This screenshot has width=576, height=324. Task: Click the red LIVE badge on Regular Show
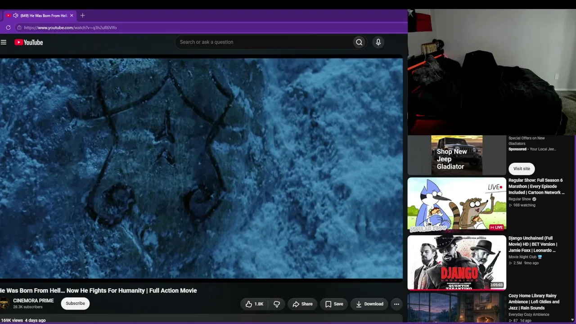click(x=496, y=228)
